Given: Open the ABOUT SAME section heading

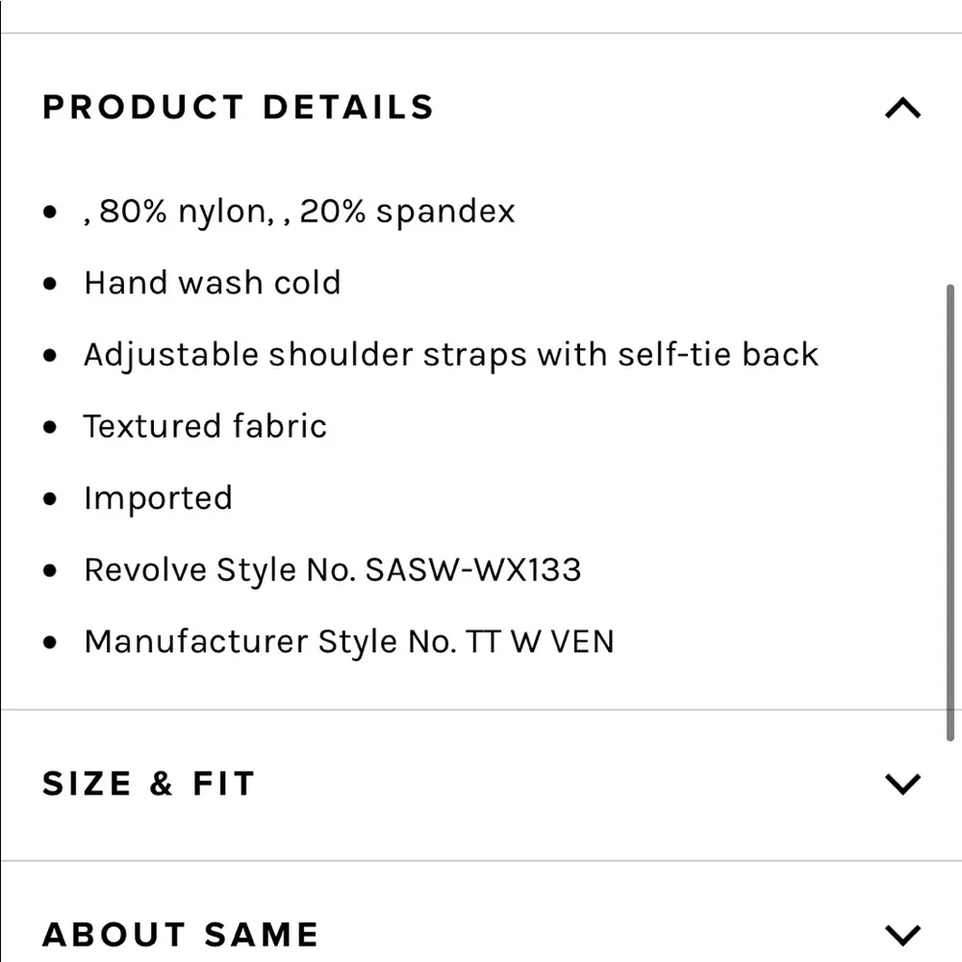Looking at the screenshot, I should click(180, 934).
